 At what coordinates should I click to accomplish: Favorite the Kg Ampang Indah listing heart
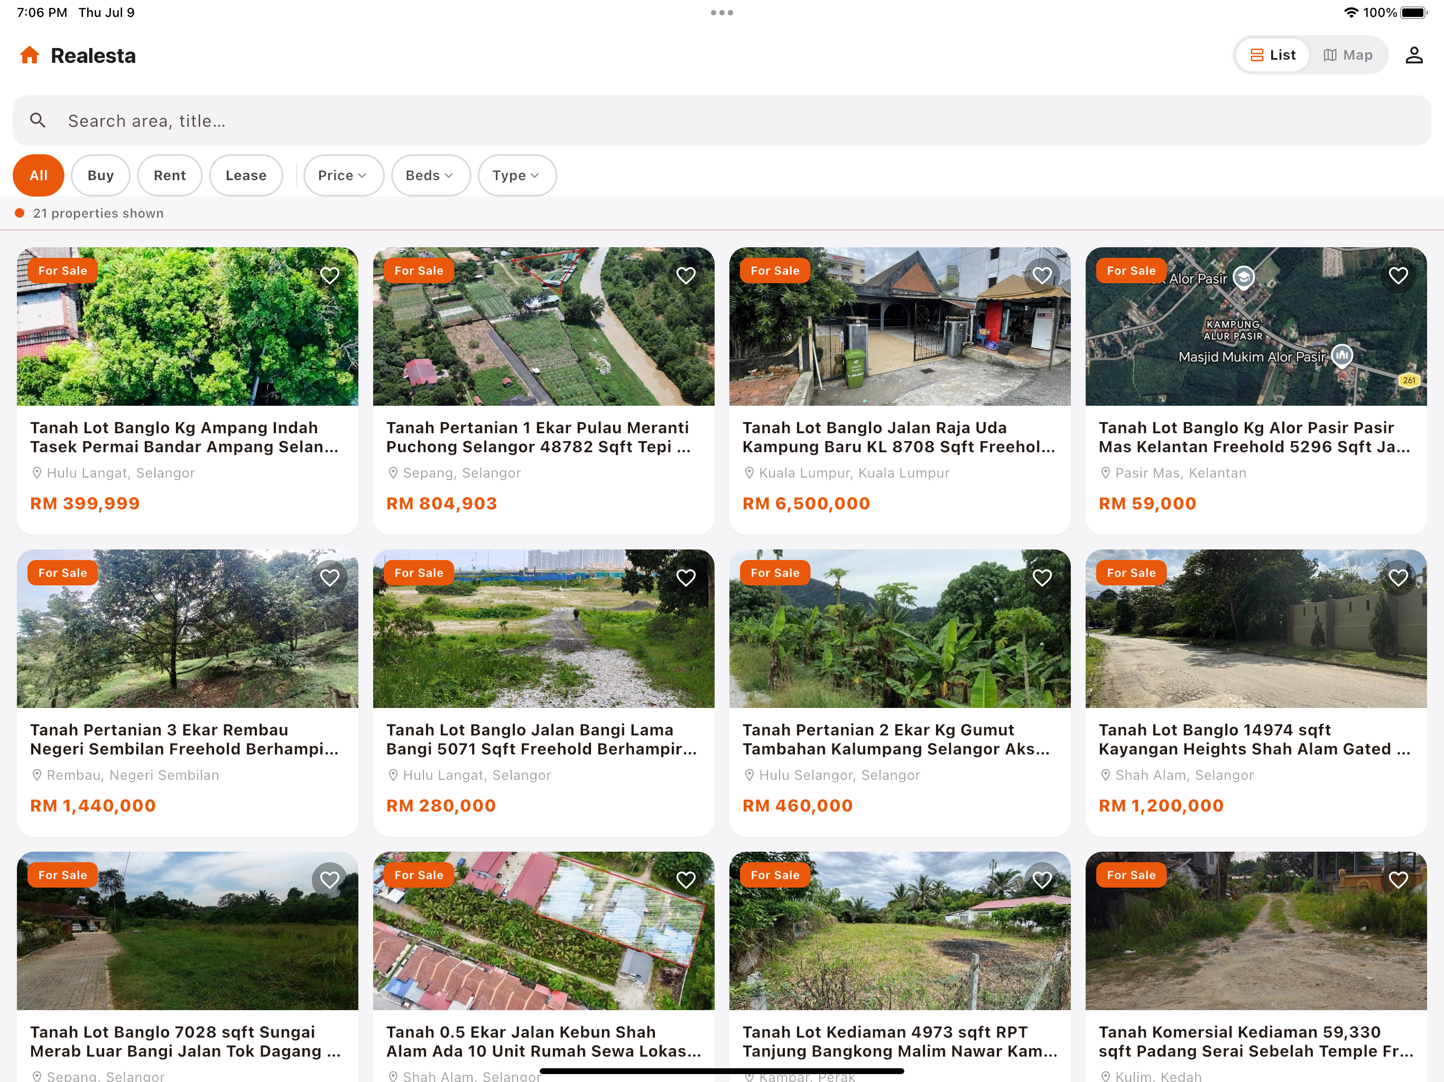(330, 275)
